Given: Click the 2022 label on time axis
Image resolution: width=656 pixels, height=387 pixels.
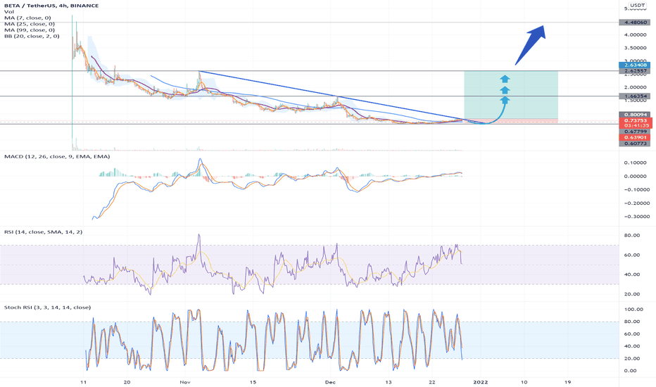Looking at the screenshot, I should coord(480,382).
